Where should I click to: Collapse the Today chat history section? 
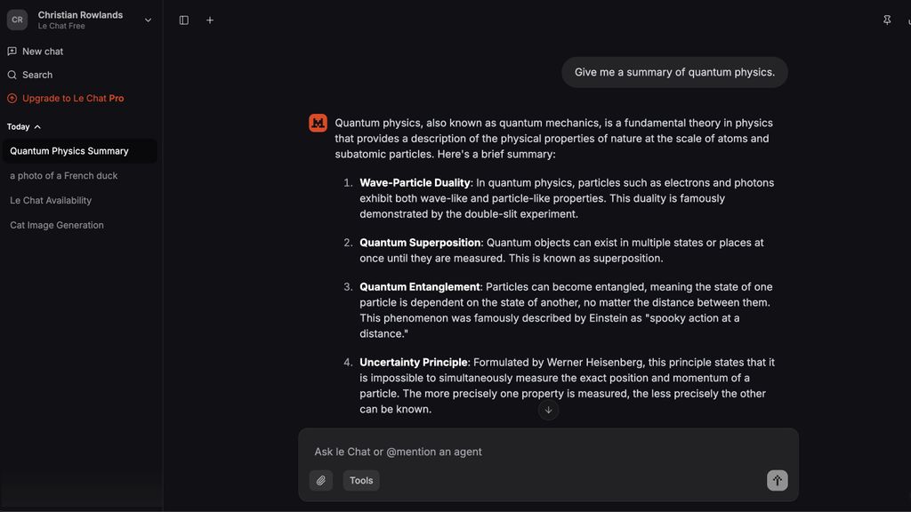pyautogui.click(x=37, y=126)
